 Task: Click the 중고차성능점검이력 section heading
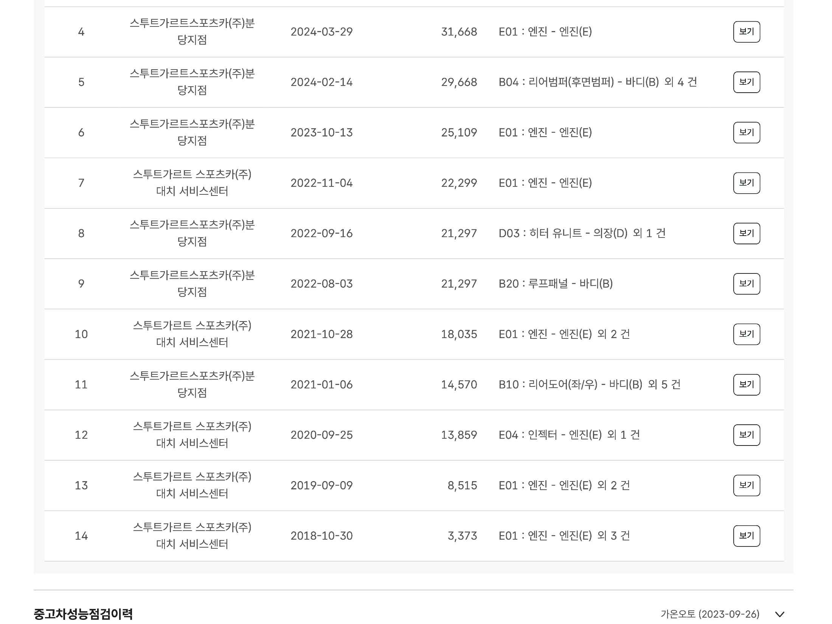(83, 613)
